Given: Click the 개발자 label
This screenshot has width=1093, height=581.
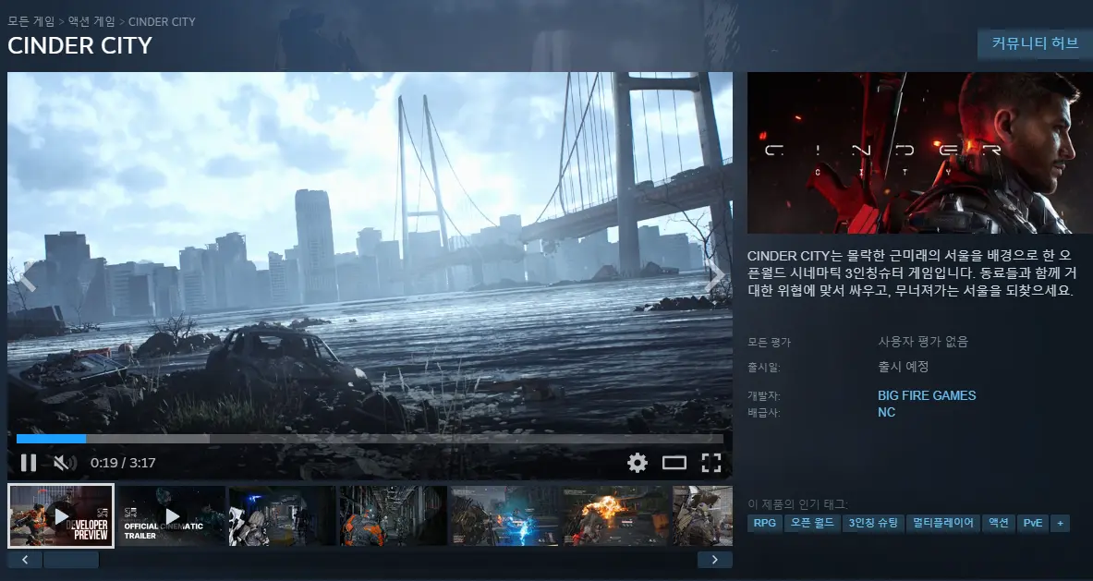Looking at the screenshot, I should click(763, 395).
